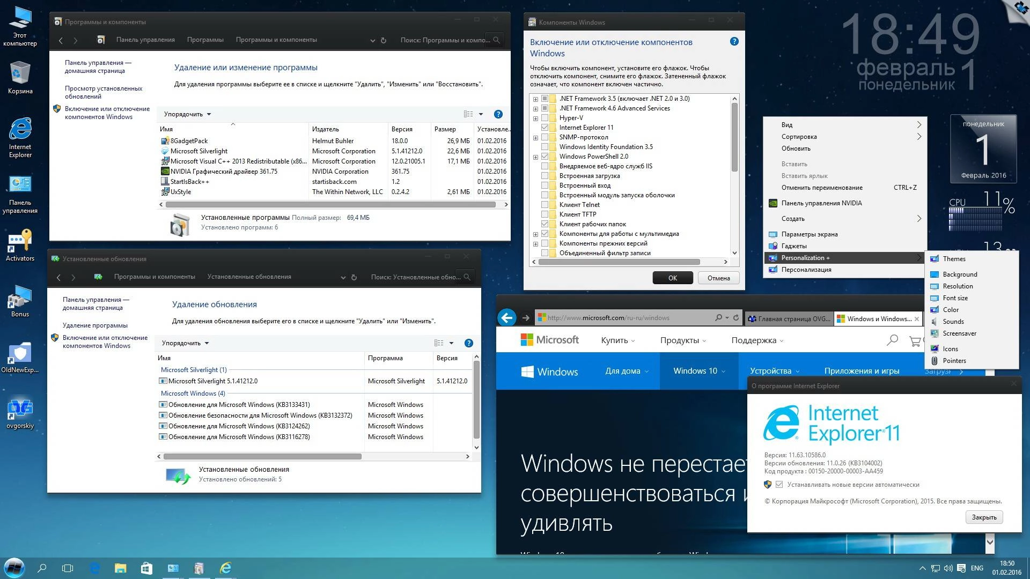
Task: Expand the Windows 10 navigation dropdown
Action: [x=698, y=370]
